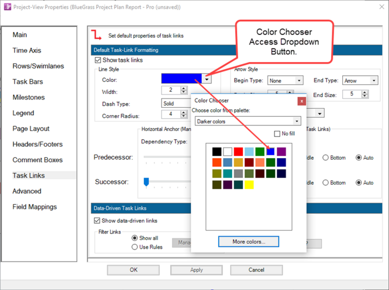Choose Auto for the Predecessor anchor
Viewport: 389px width, 290px height.
click(358, 158)
